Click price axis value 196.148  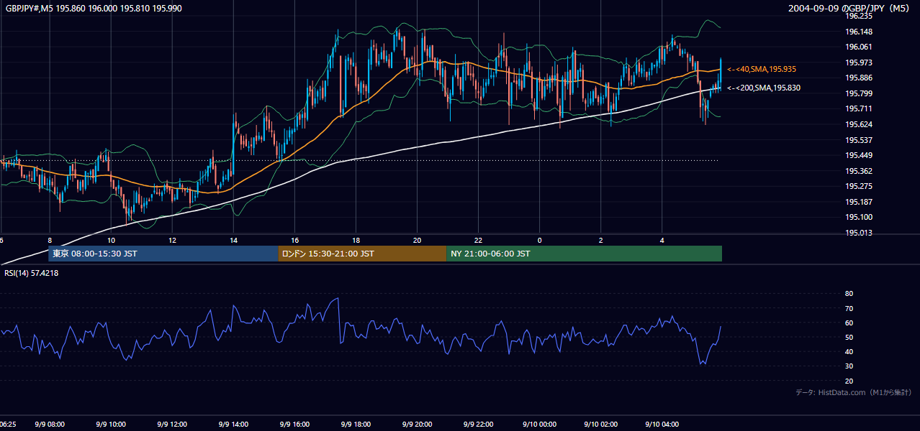pyautogui.click(x=860, y=32)
